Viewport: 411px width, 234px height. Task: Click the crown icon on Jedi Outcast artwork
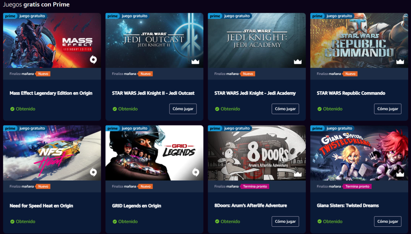195,62
